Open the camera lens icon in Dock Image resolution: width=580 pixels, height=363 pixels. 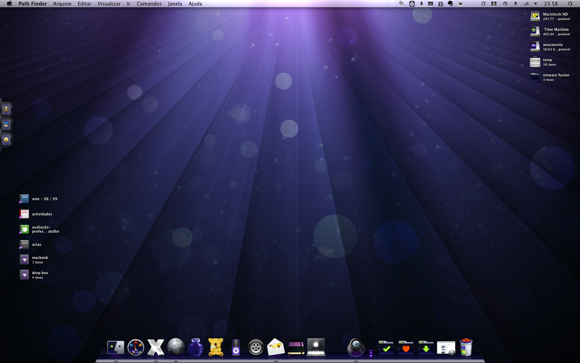(356, 347)
